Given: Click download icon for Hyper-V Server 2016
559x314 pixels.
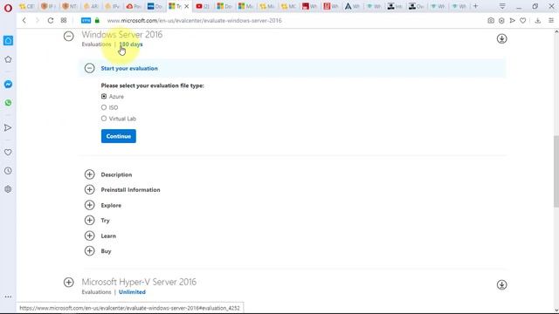Looking at the screenshot, I should point(501,285).
